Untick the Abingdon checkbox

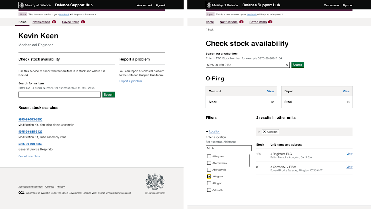pos(209,177)
